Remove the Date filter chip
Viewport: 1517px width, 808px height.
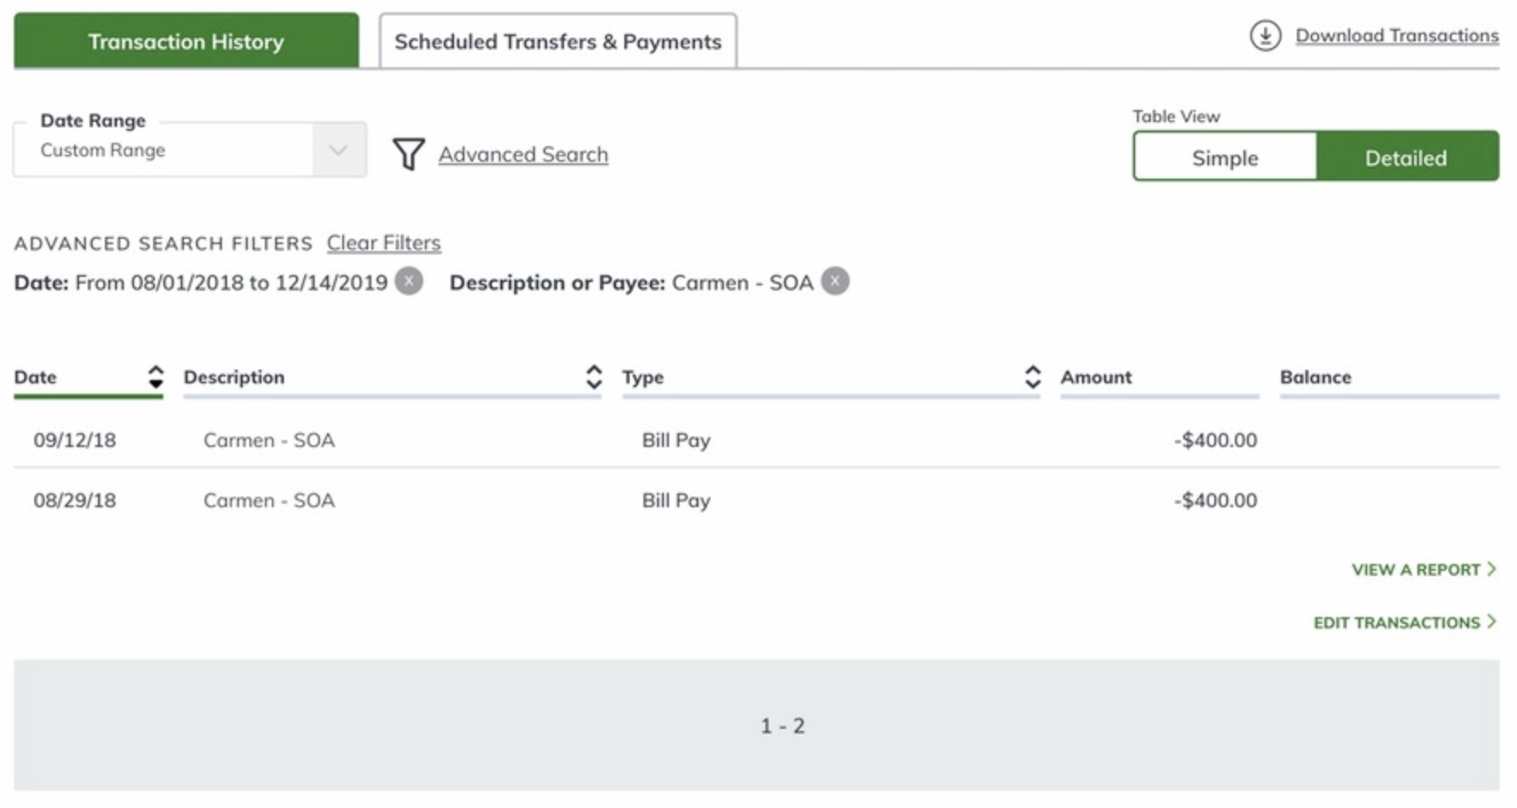pos(409,281)
